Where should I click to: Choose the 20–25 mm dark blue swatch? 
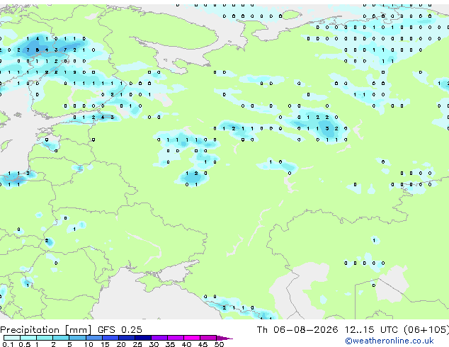click(x=126, y=338)
